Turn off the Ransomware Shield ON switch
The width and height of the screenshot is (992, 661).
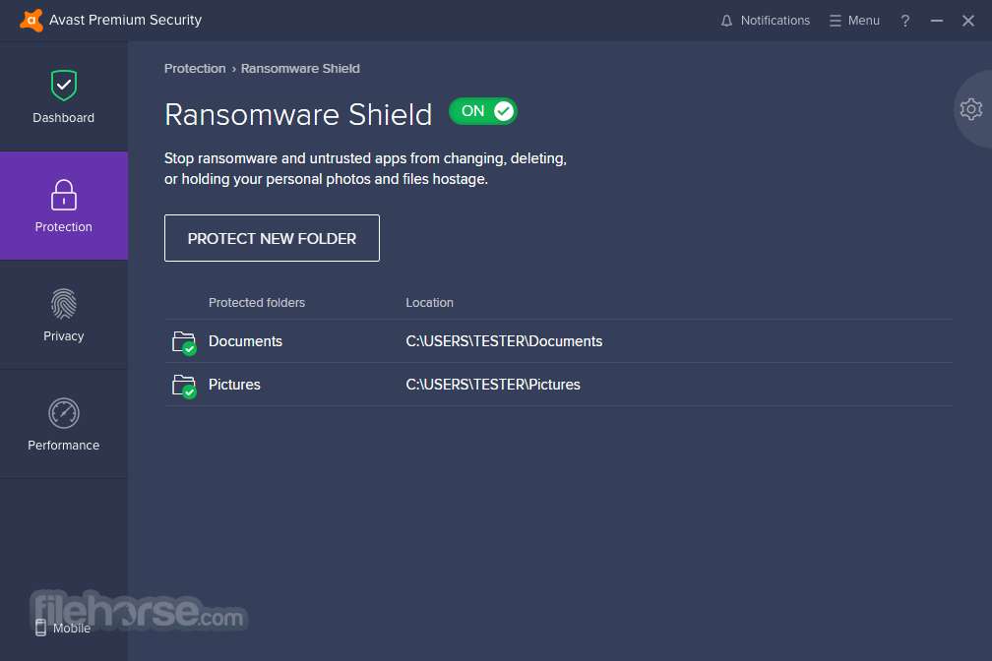point(483,111)
